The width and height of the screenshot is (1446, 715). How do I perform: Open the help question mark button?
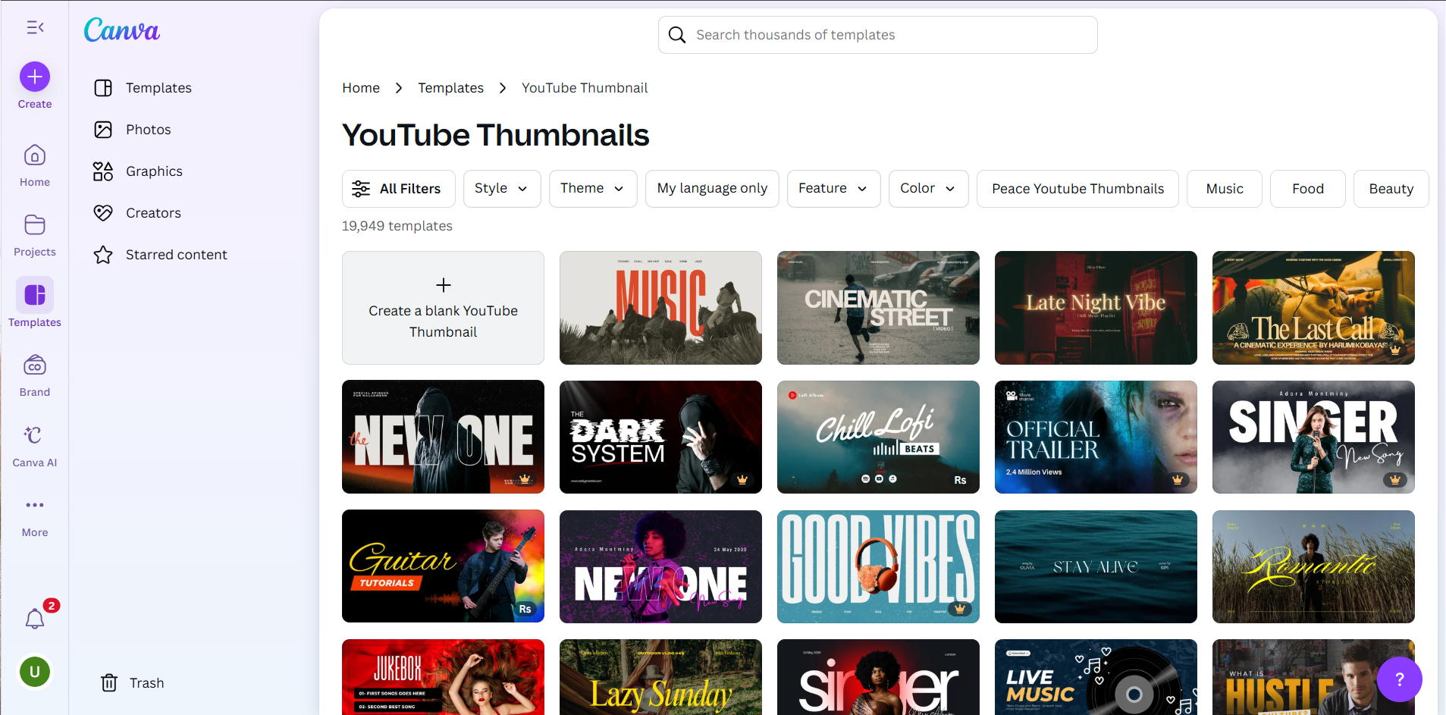click(1398, 679)
